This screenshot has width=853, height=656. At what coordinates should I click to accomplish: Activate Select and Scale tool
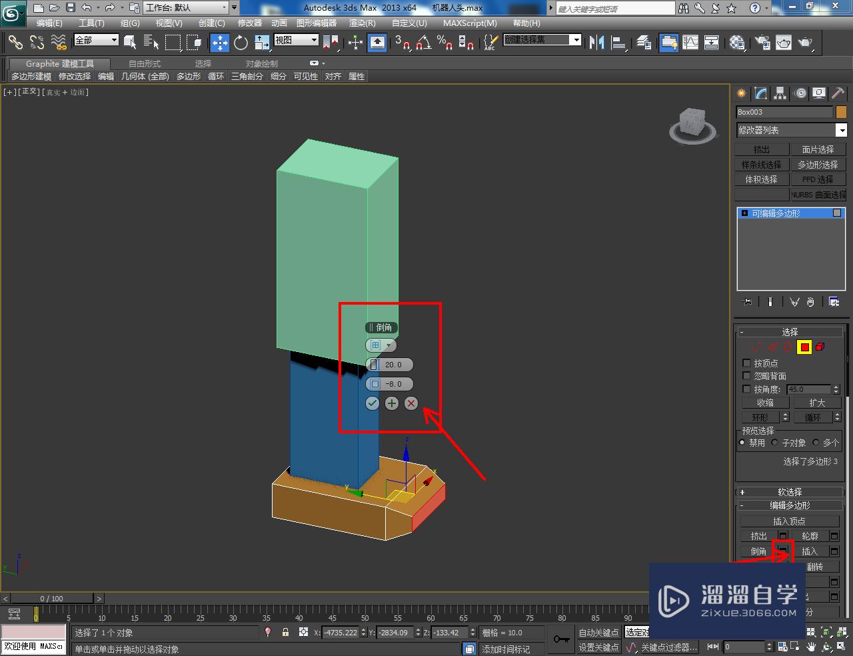(262, 43)
